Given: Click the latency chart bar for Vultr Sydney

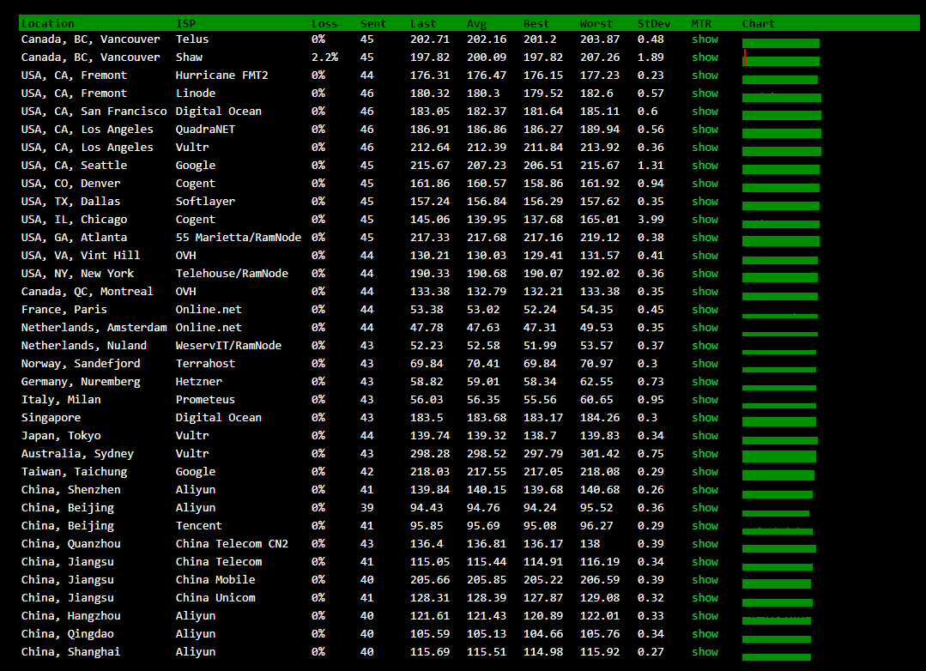Looking at the screenshot, I should [x=779, y=456].
